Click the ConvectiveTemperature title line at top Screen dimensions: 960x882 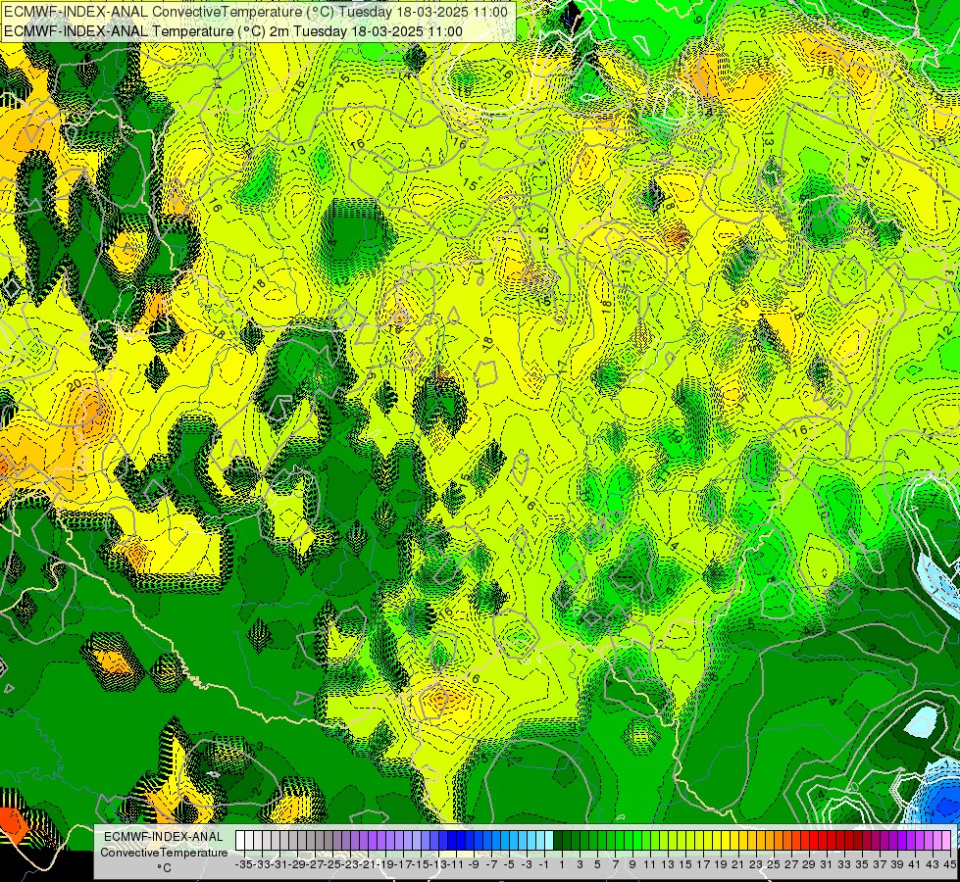256,12
